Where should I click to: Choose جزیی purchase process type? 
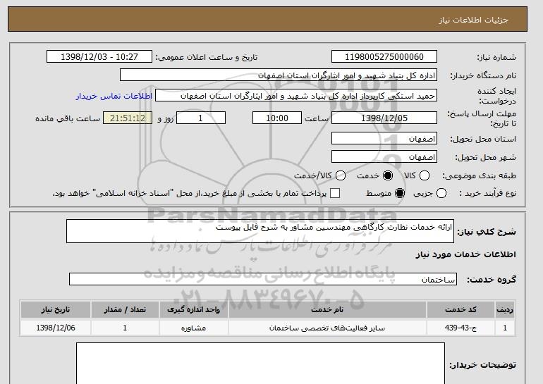[441, 193]
